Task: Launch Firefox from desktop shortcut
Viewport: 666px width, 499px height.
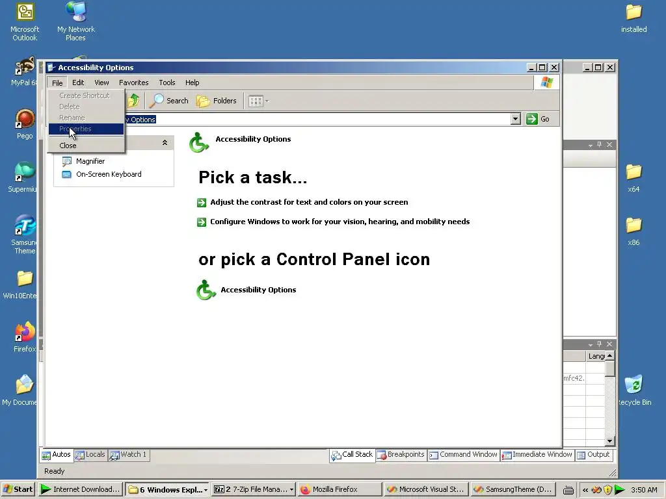Action: 25,337
